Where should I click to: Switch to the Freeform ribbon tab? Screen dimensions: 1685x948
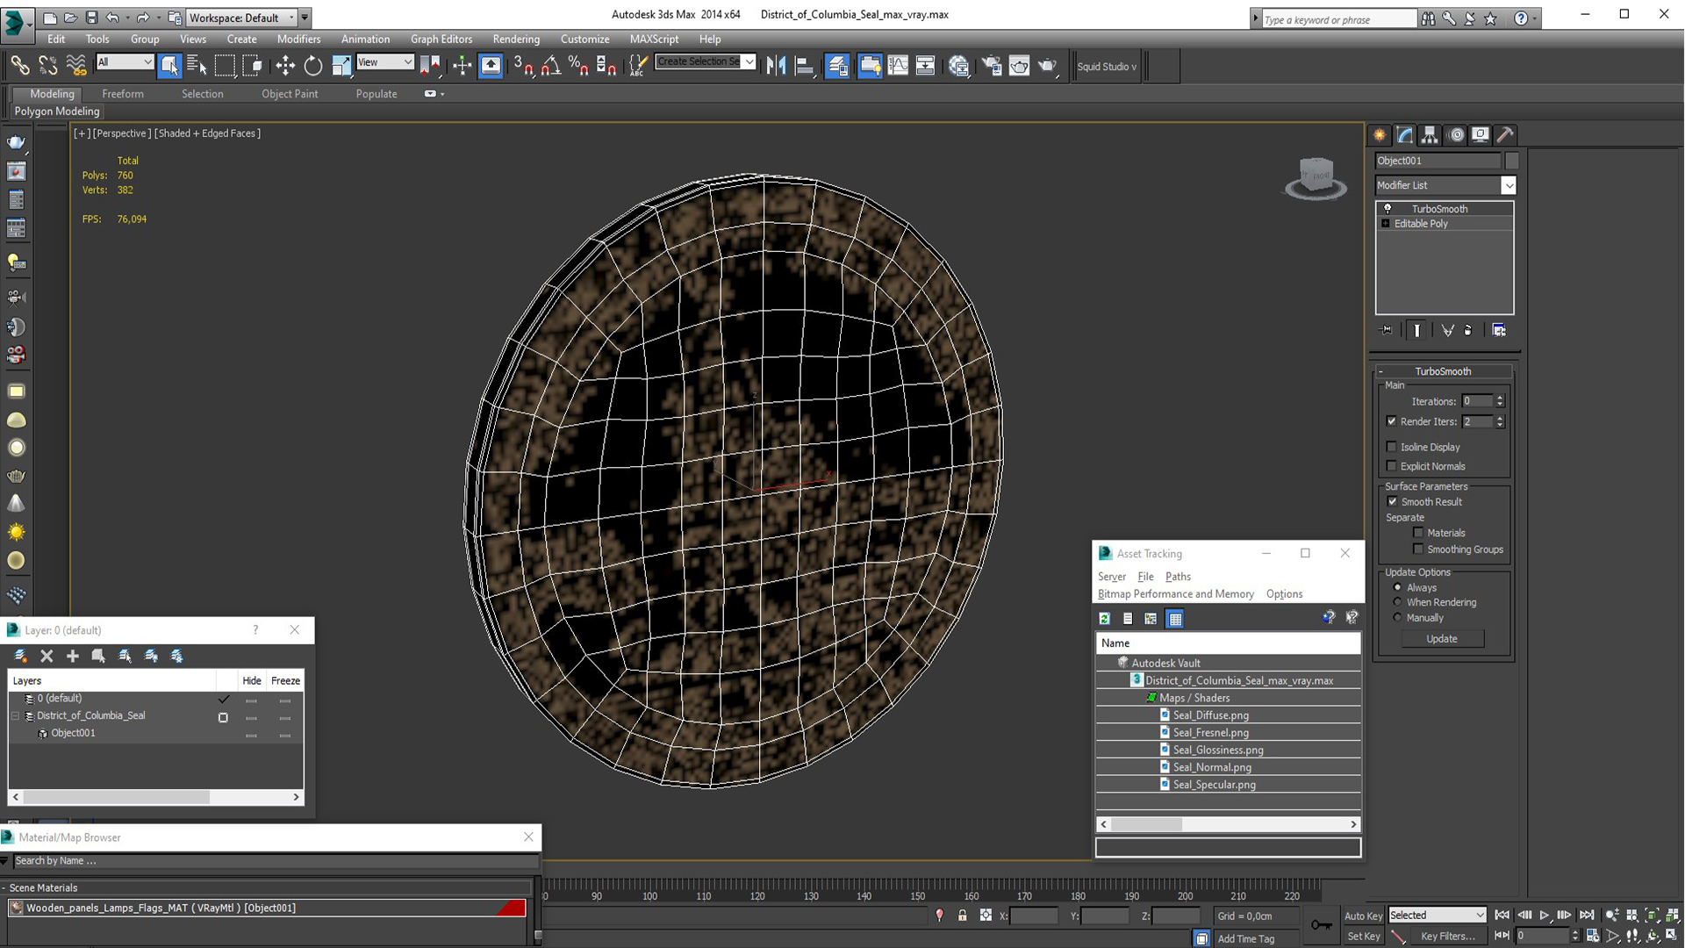tap(123, 94)
